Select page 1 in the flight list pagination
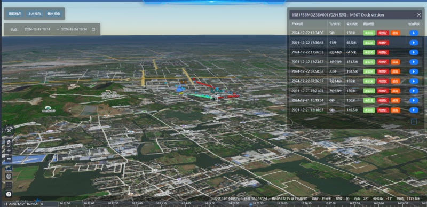This screenshot has width=427, height=207. pos(414,121)
